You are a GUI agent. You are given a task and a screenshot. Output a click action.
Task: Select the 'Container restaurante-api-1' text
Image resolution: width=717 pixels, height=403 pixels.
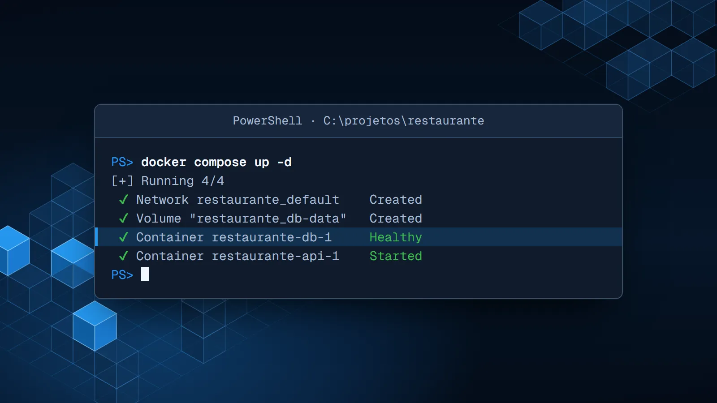[x=238, y=256]
